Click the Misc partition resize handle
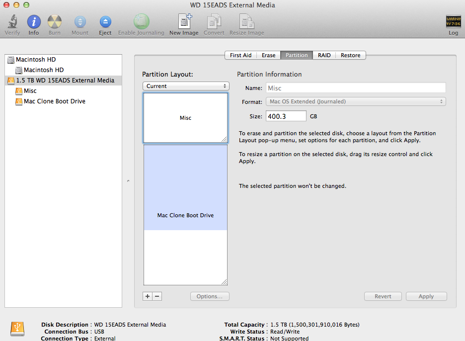This screenshot has height=341, width=465. click(224, 140)
